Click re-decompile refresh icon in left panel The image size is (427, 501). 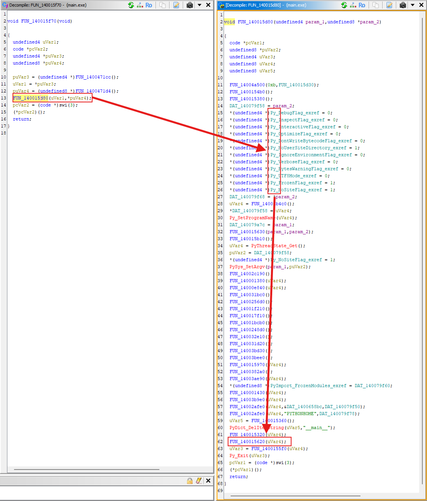click(x=131, y=5)
